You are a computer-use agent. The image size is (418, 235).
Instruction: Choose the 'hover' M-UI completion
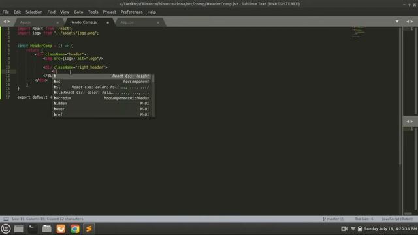(x=103, y=109)
